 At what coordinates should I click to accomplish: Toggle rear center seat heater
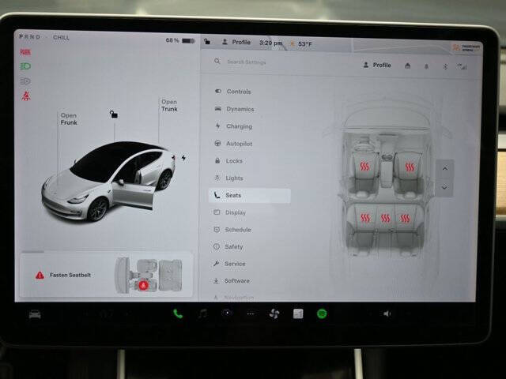pos(385,219)
